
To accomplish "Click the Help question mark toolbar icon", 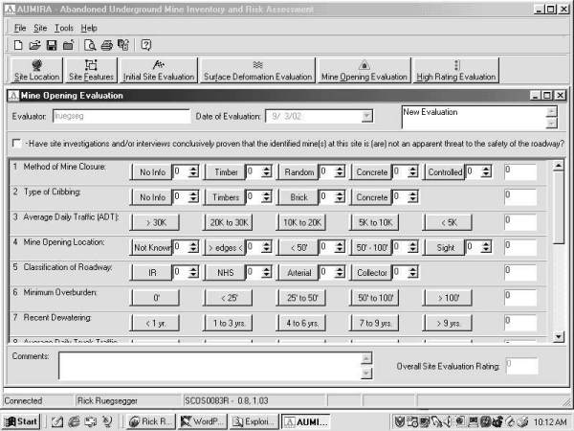I will (x=146, y=45).
